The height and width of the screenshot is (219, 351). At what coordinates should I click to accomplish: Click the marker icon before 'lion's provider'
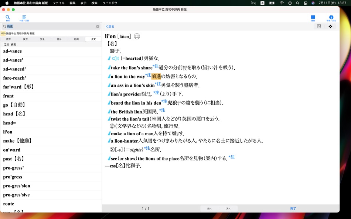(x=109, y=94)
